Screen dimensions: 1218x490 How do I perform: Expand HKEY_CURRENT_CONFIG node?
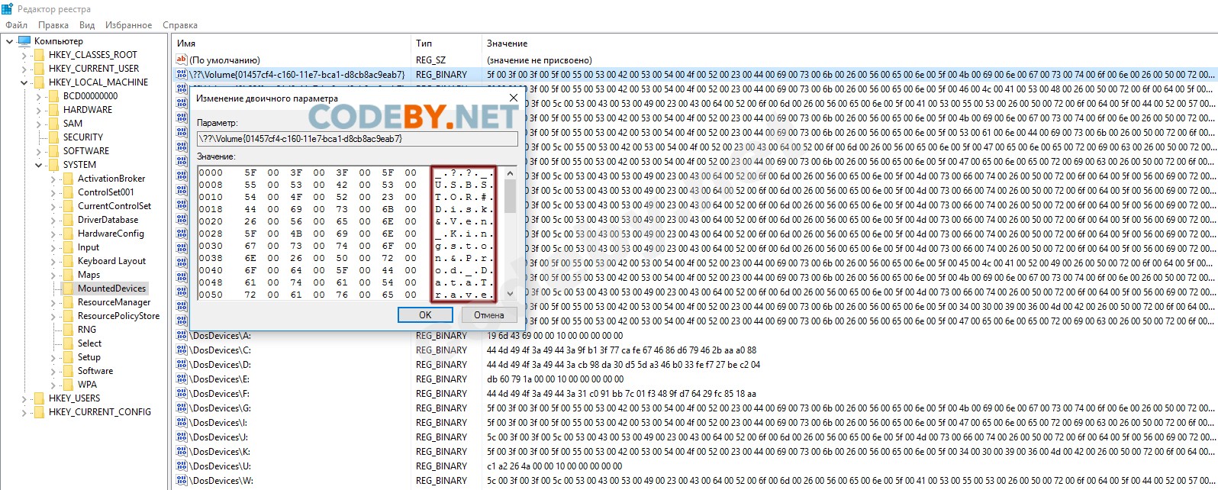[x=24, y=412]
